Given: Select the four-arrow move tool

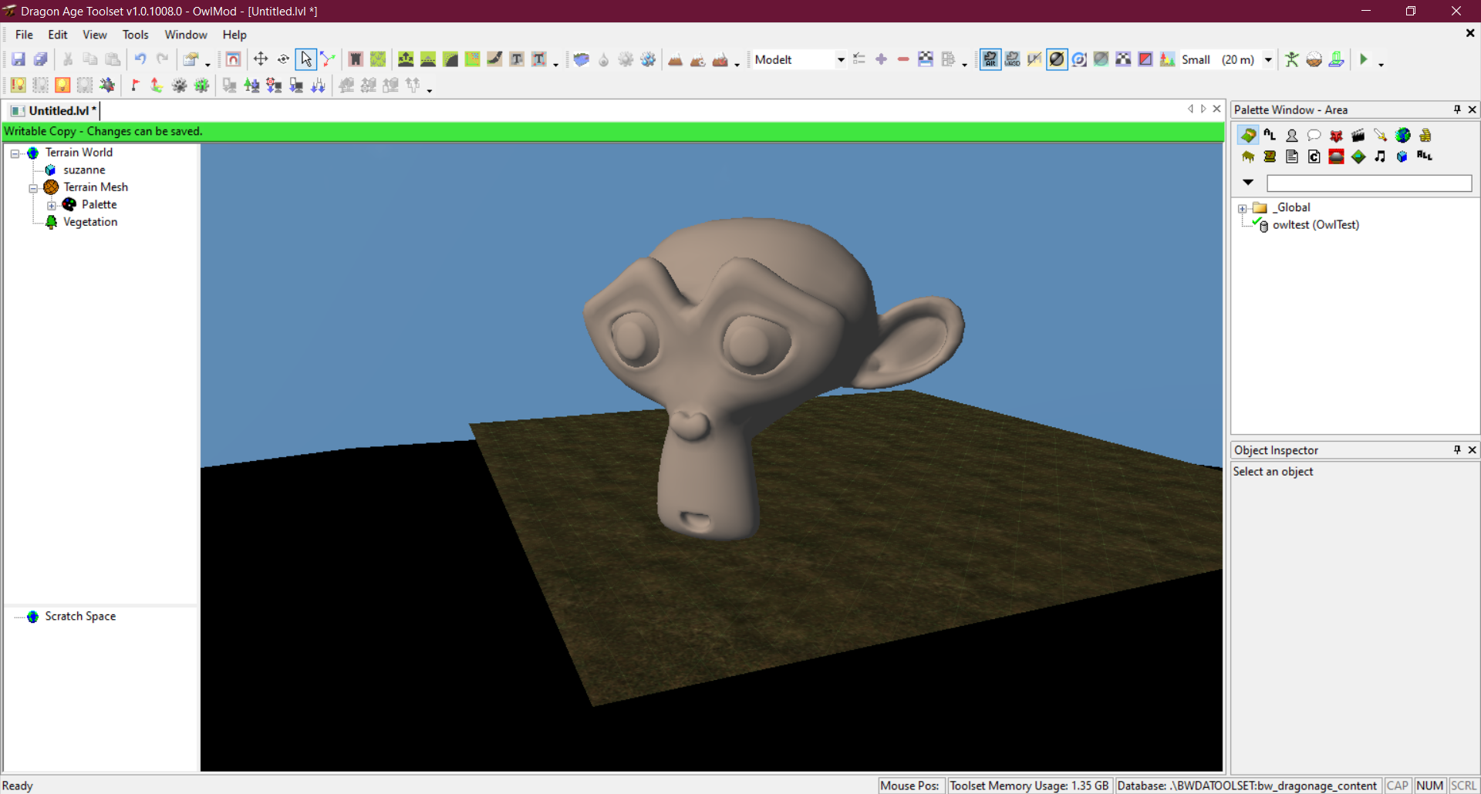Looking at the screenshot, I should pos(261,59).
